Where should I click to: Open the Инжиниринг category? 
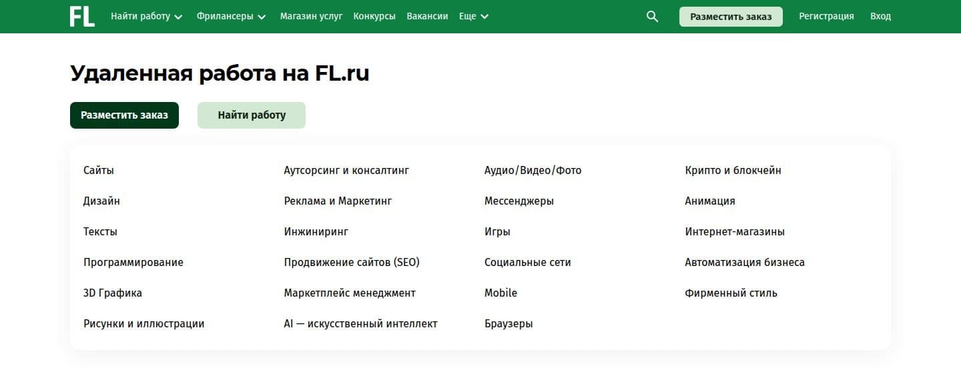click(x=316, y=232)
